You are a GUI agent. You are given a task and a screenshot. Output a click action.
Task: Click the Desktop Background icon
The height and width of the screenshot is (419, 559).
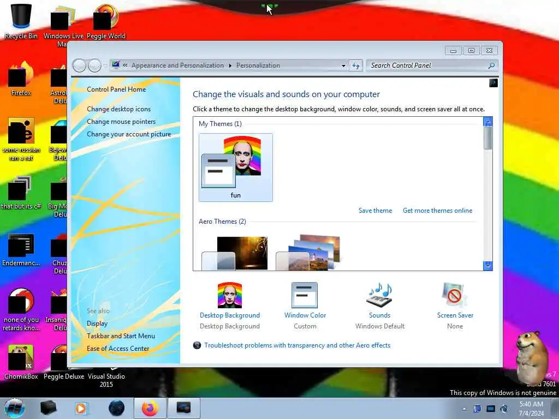tap(230, 295)
